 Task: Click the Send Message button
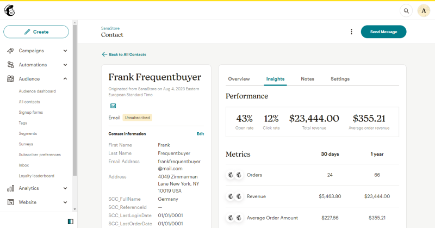[383, 32]
